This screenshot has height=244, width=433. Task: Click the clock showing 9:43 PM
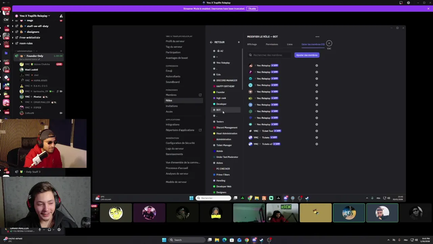[x=425, y=239]
